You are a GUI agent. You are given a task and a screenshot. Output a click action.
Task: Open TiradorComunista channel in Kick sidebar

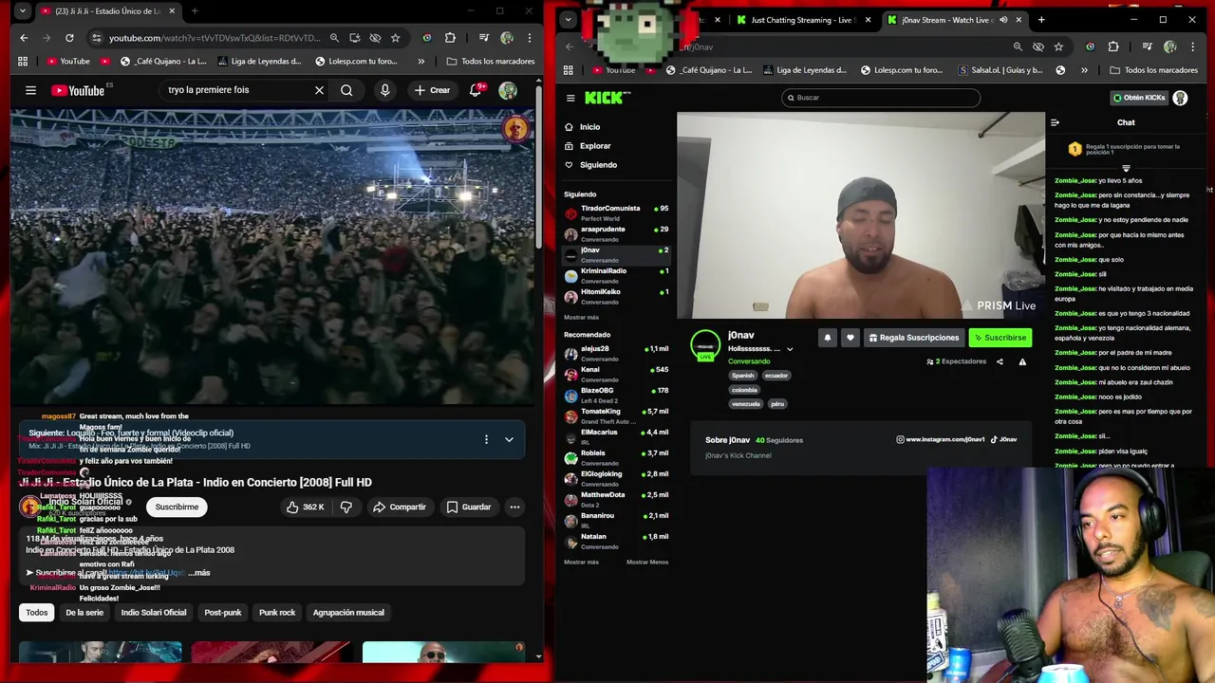[x=616, y=212]
